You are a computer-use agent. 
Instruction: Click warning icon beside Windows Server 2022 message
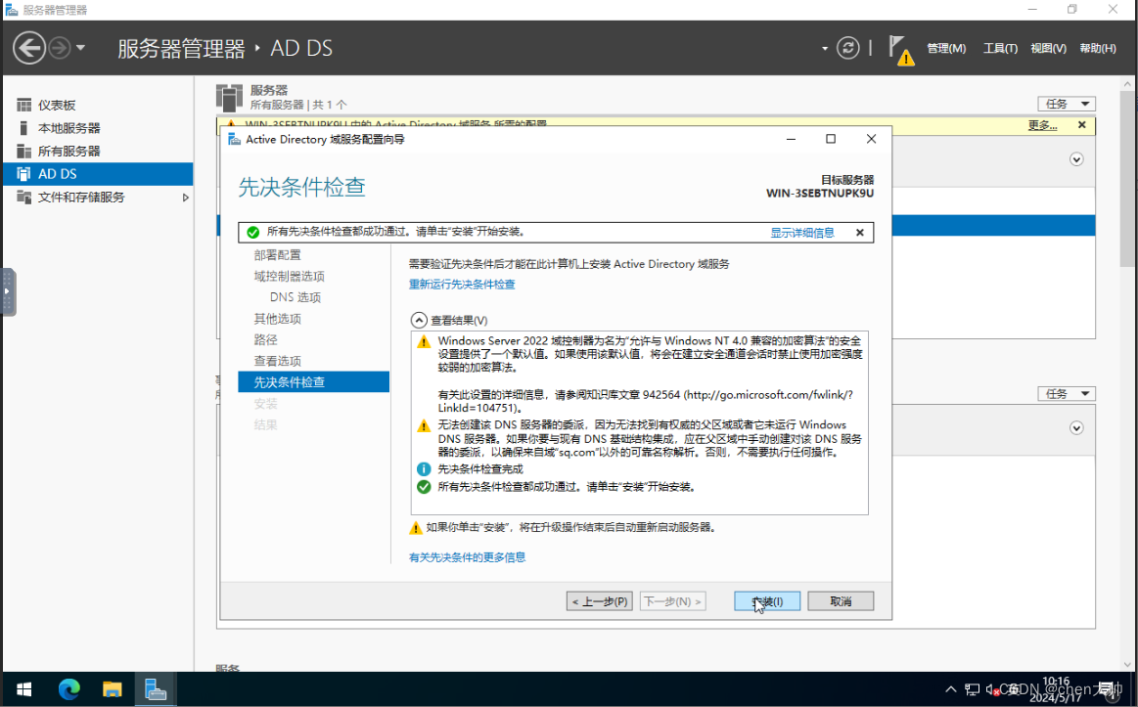pos(424,341)
